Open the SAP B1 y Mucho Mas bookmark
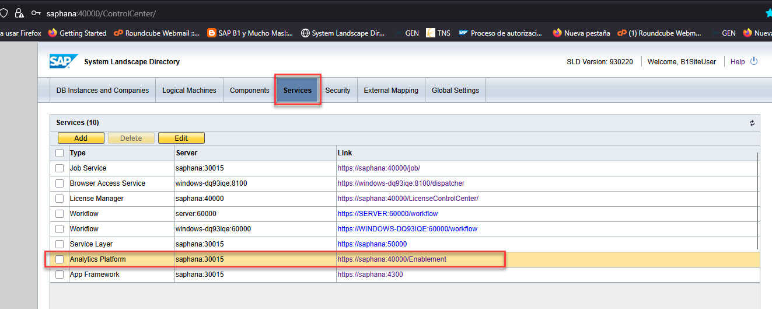This screenshot has width=772, height=309. point(250,33)
